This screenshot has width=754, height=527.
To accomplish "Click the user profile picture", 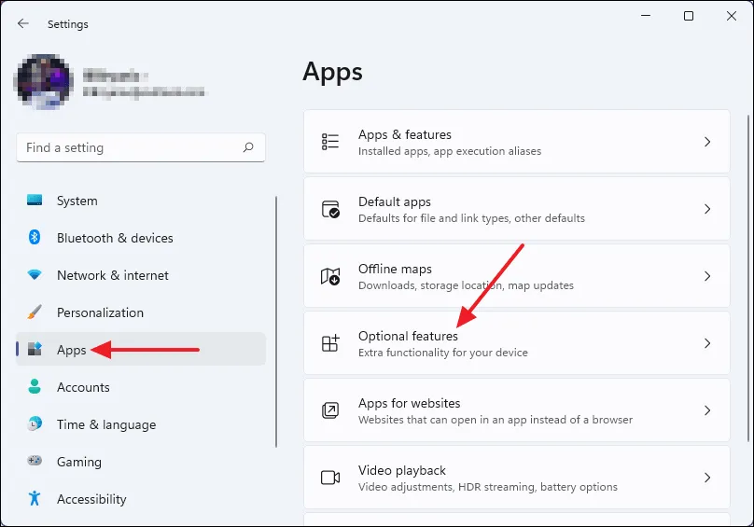I will pyautogui.click(x=42, y=81).
